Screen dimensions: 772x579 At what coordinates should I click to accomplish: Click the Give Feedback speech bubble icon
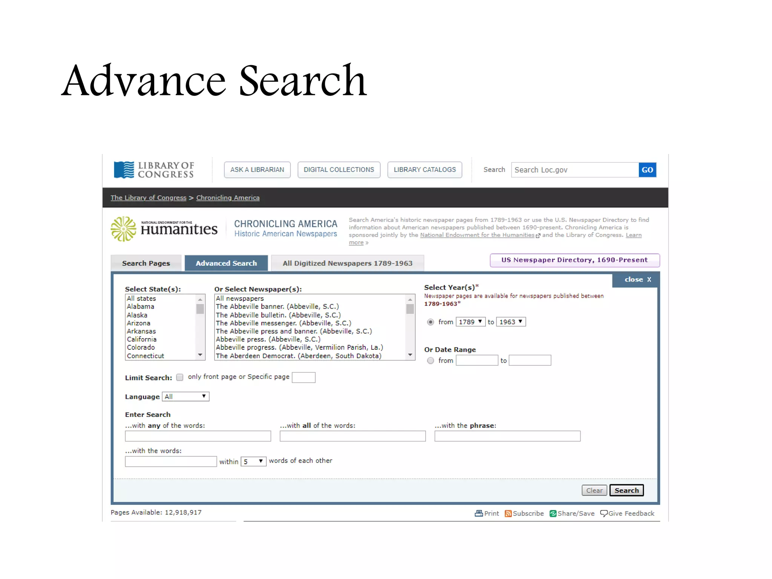pos(604,513)
